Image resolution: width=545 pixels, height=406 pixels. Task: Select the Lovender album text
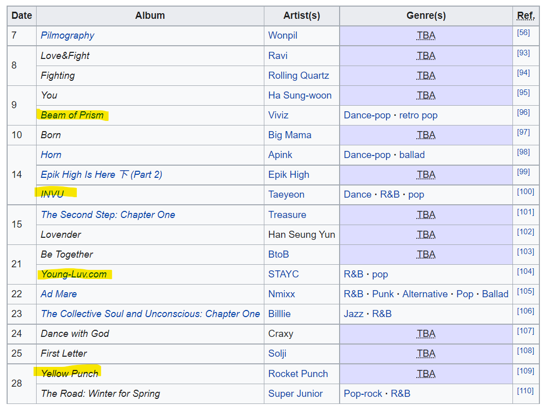pos(61,234)
